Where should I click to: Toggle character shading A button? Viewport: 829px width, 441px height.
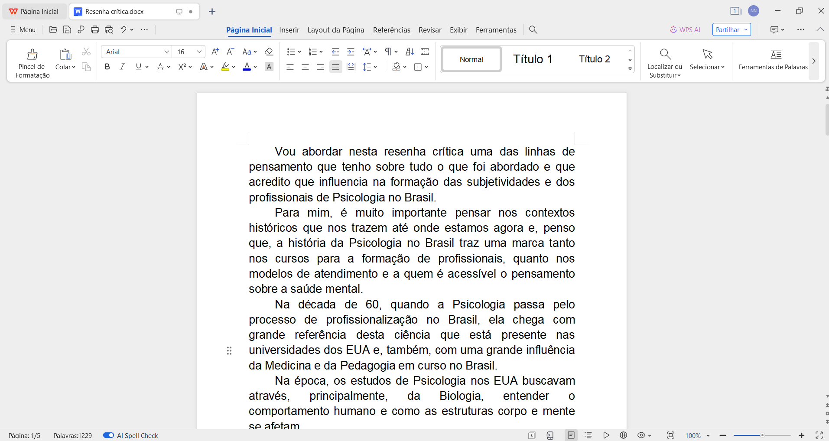(x=269, y=67)
